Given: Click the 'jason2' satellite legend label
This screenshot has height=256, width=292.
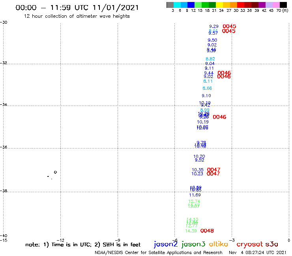Looking at the screenshot, I should [x=166, y=244].
